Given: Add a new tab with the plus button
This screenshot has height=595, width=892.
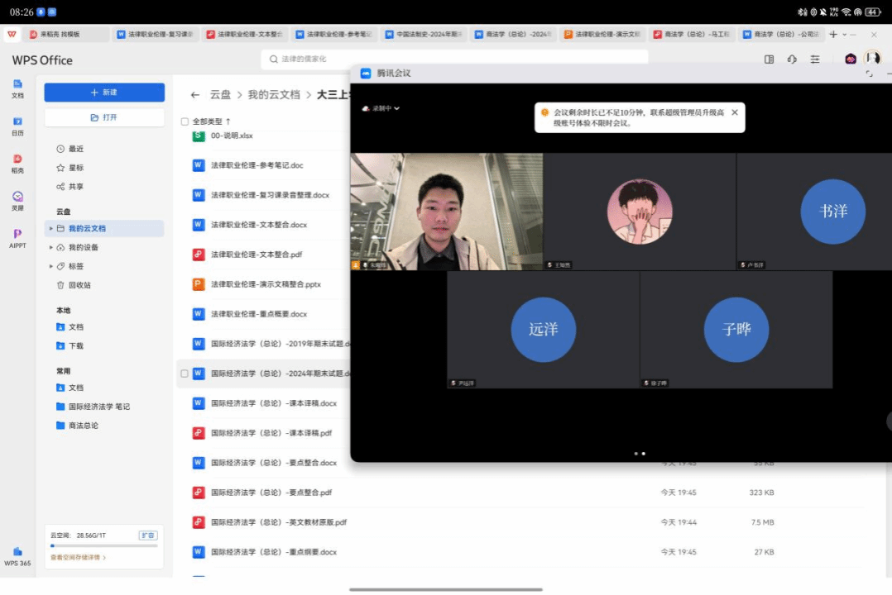Looking at the screenshot, I should coord(832,35).
